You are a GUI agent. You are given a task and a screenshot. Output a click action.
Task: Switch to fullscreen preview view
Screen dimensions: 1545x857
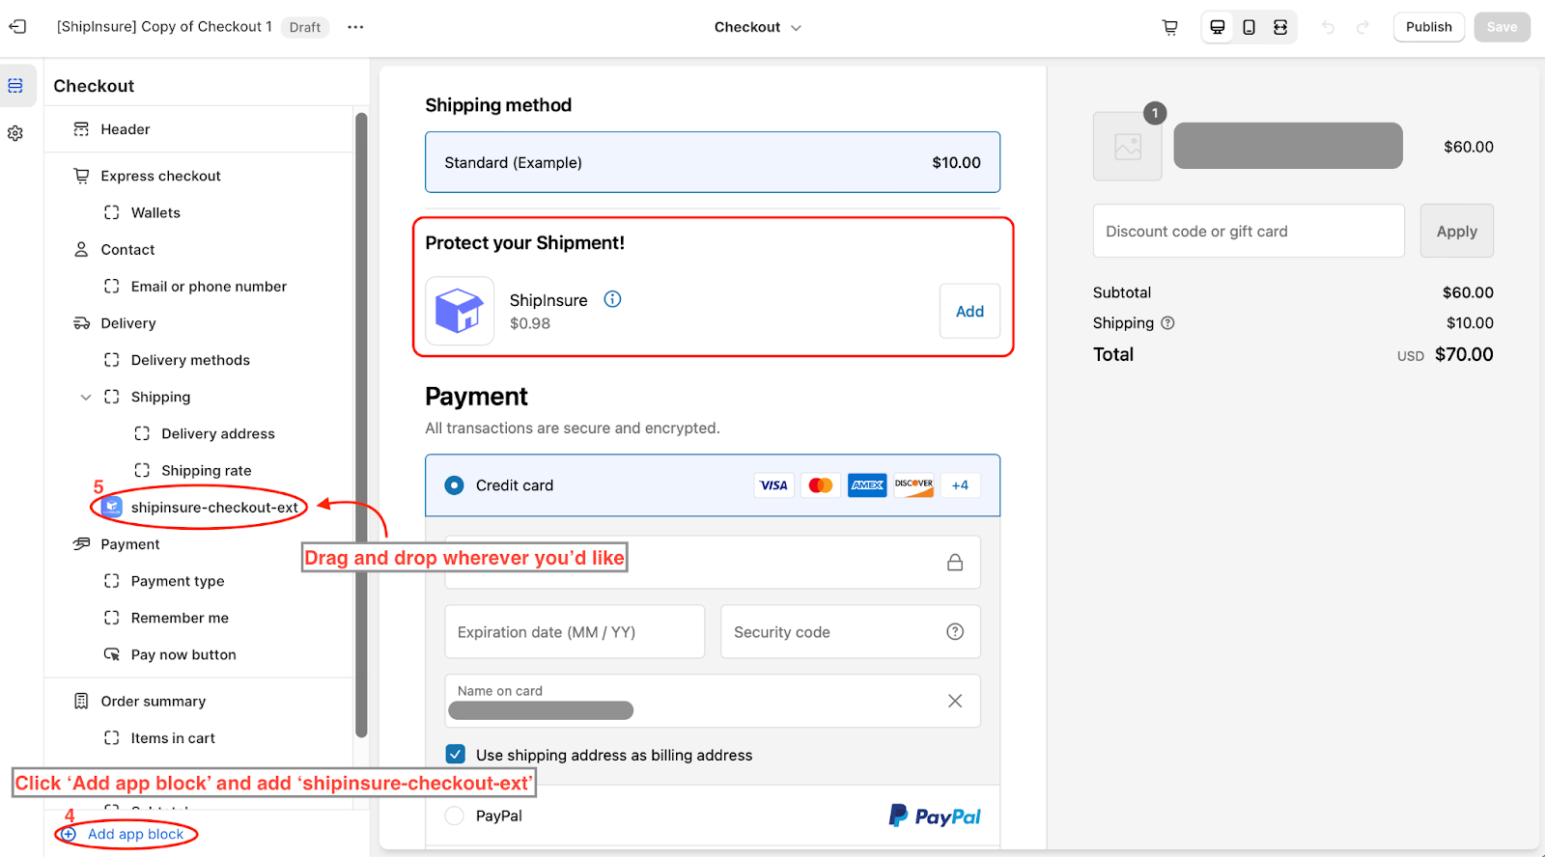[x=1280, y=27]
